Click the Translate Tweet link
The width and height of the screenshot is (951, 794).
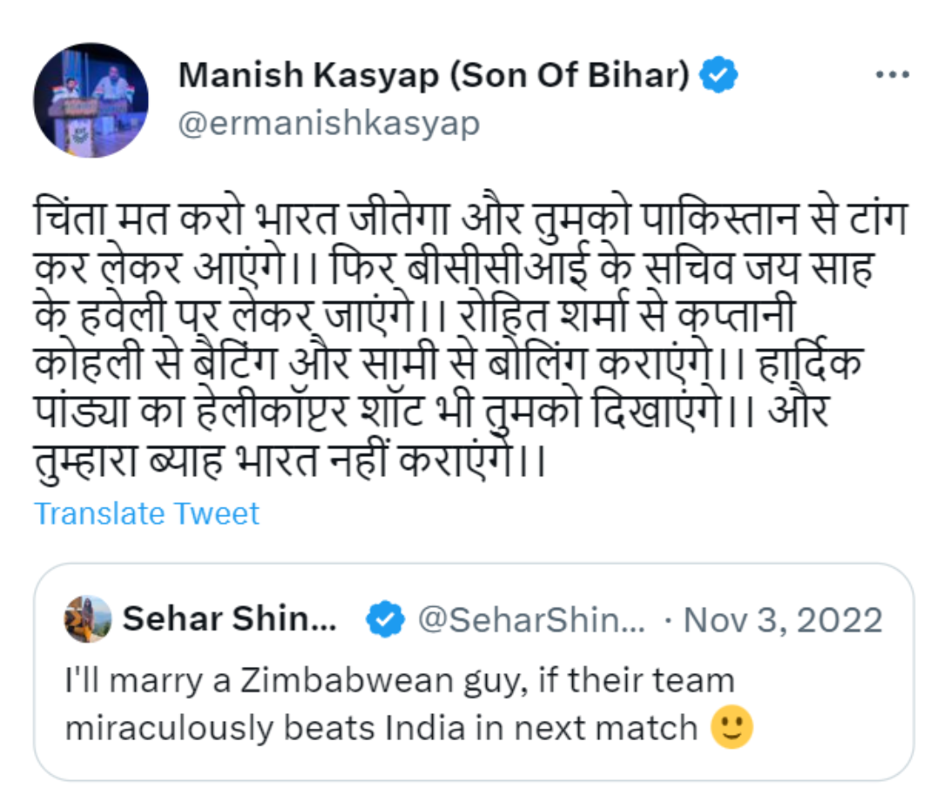click(x=146, y=514)
